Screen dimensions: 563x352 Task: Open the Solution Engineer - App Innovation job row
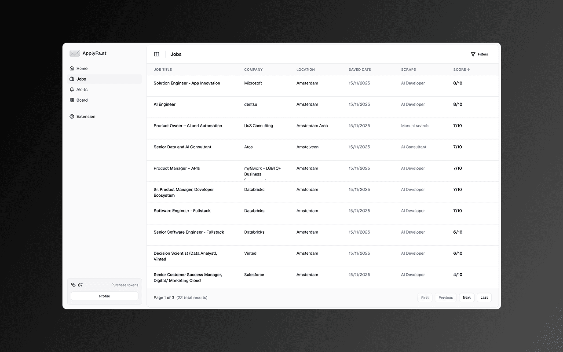186,83
